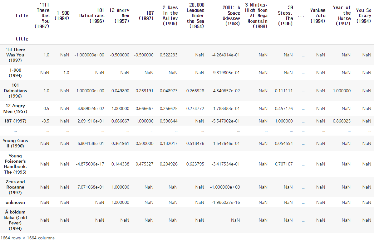Select the cell value -0.518476
Screen dimensions: 374x240
(194, 144)
